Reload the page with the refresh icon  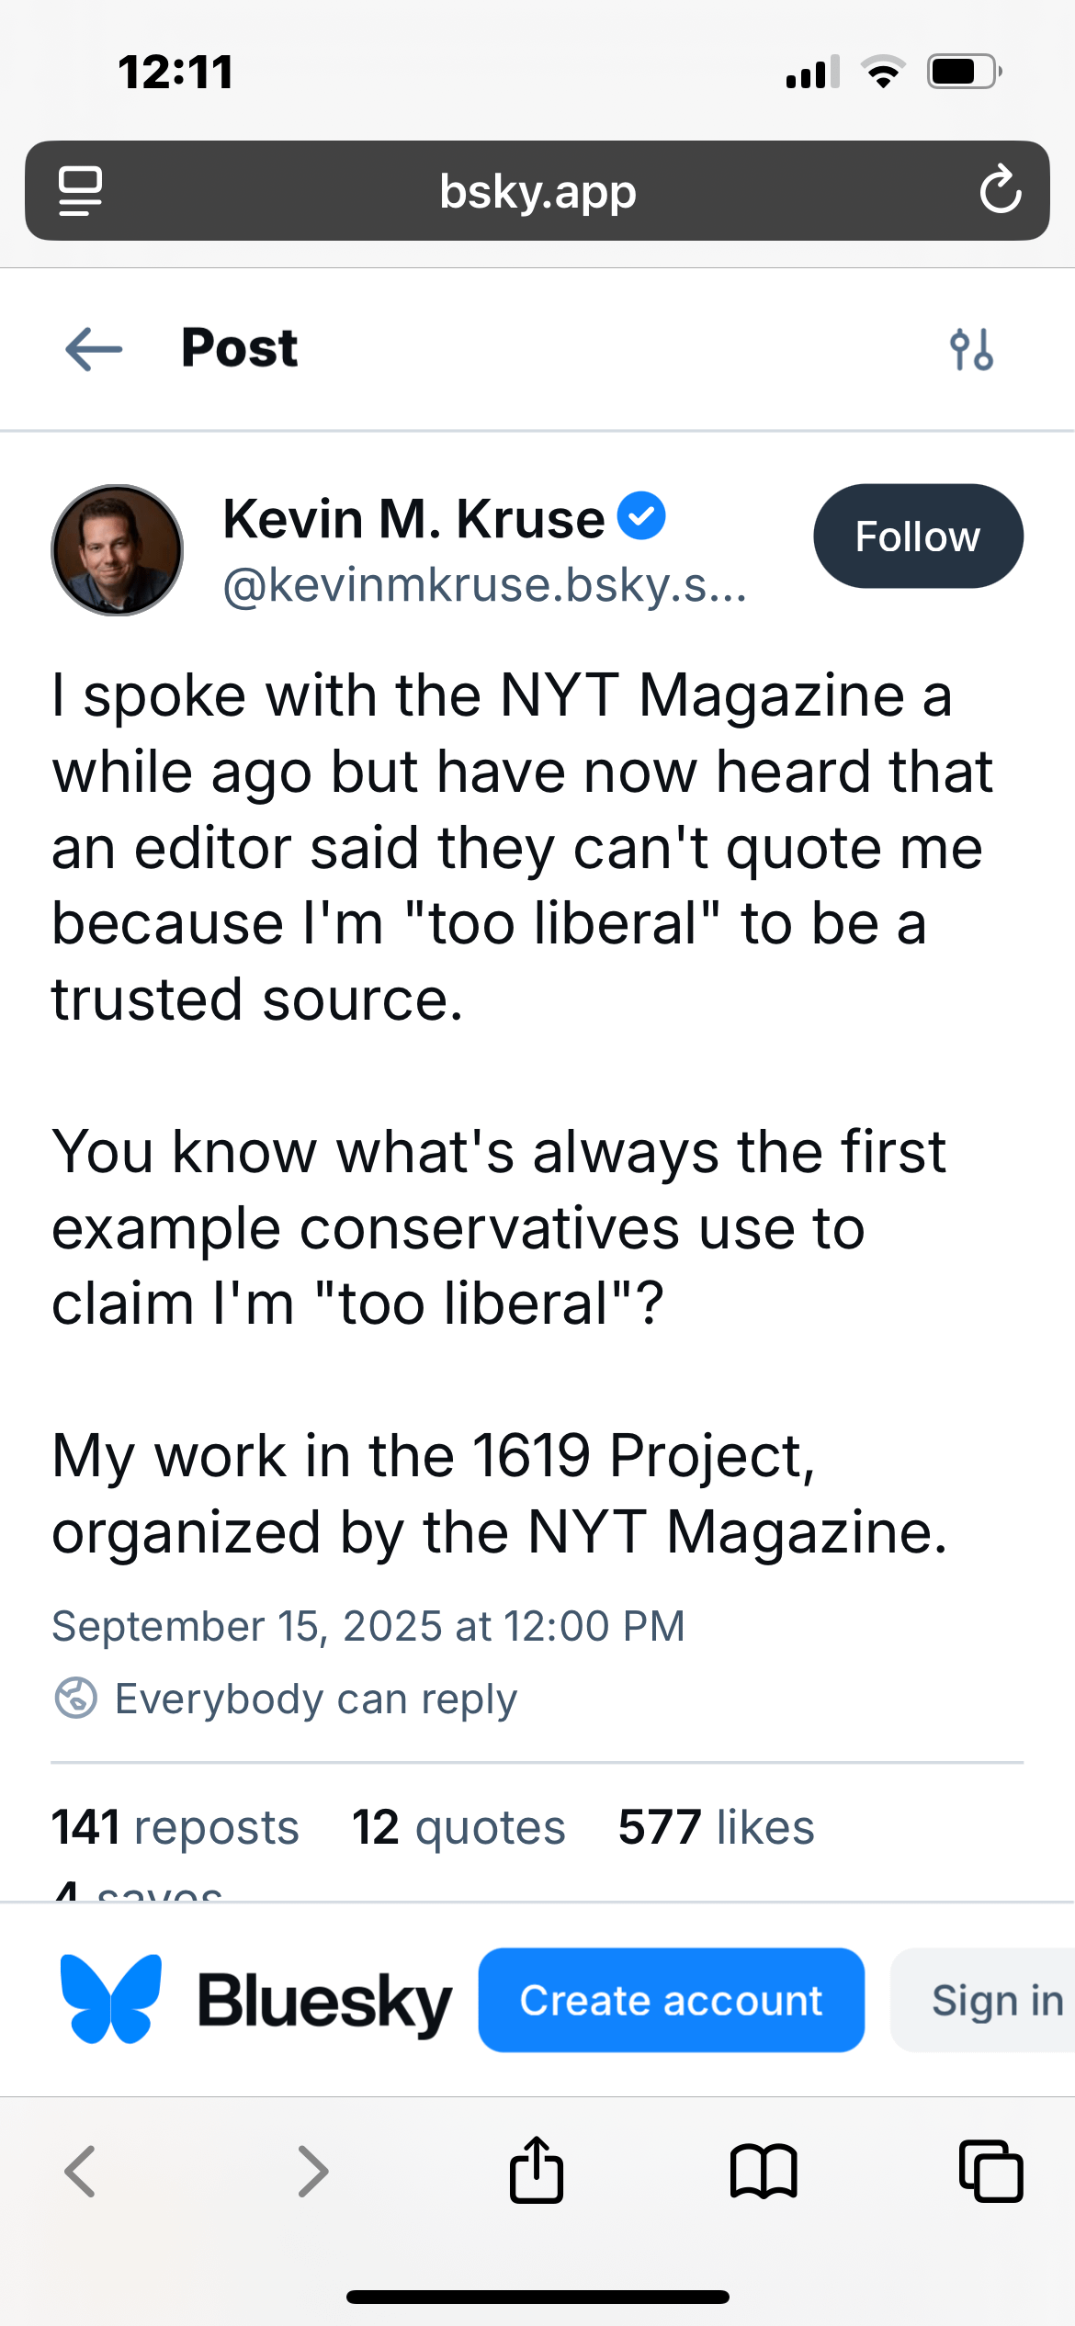pos(1000,190)
